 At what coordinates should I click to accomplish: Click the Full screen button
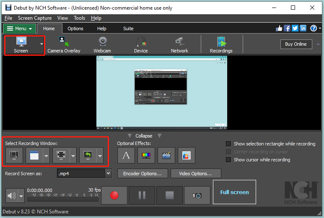[x=234, y=192]
